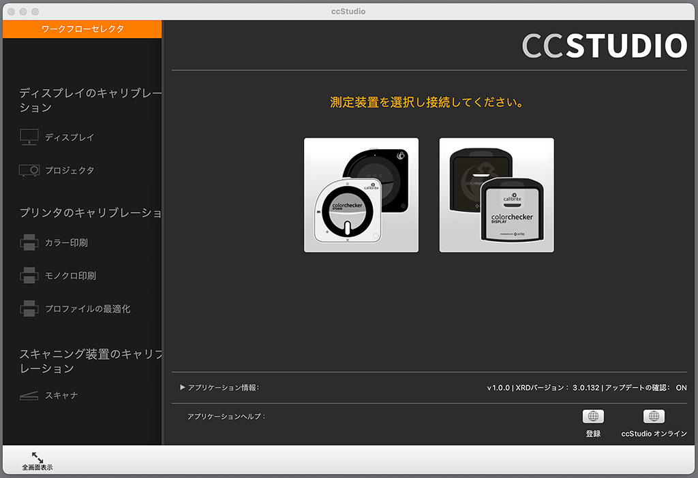The width and height of the screenshot is (698, 478).
Task: Select the ワークフローセレクタ tab
Action: click(x=82, y=29)
